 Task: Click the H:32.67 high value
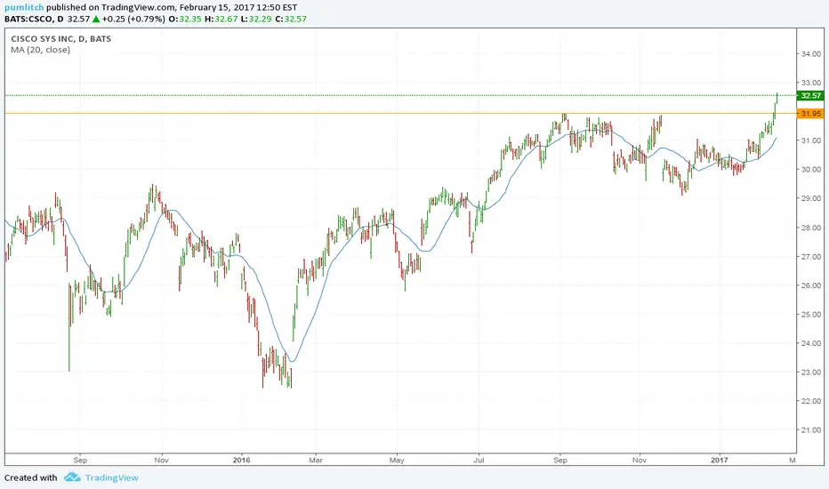pos(221,19)
